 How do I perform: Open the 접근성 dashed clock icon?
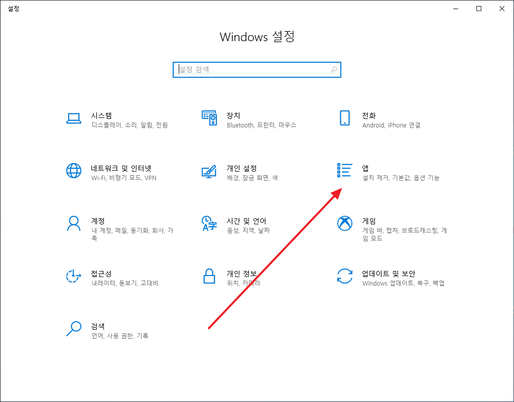click(74, 276)
